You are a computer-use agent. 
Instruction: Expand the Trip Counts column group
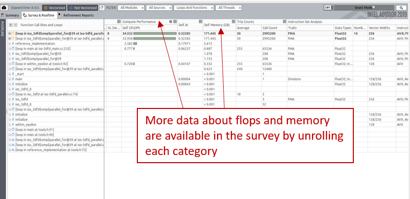pyautogui.click(x=284, y=21)
